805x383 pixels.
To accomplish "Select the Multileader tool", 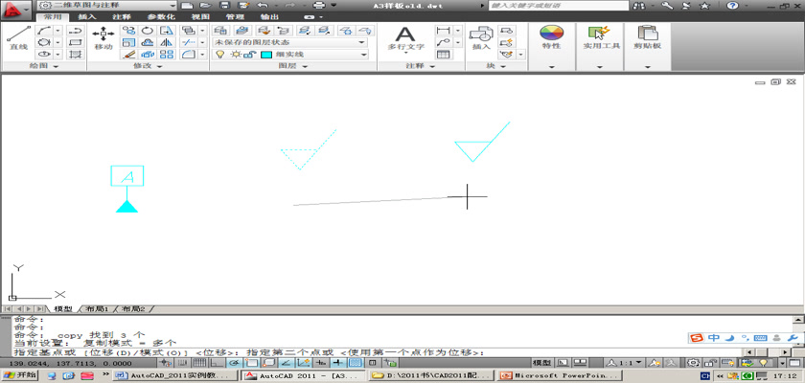I will click(x=443, y=42).
